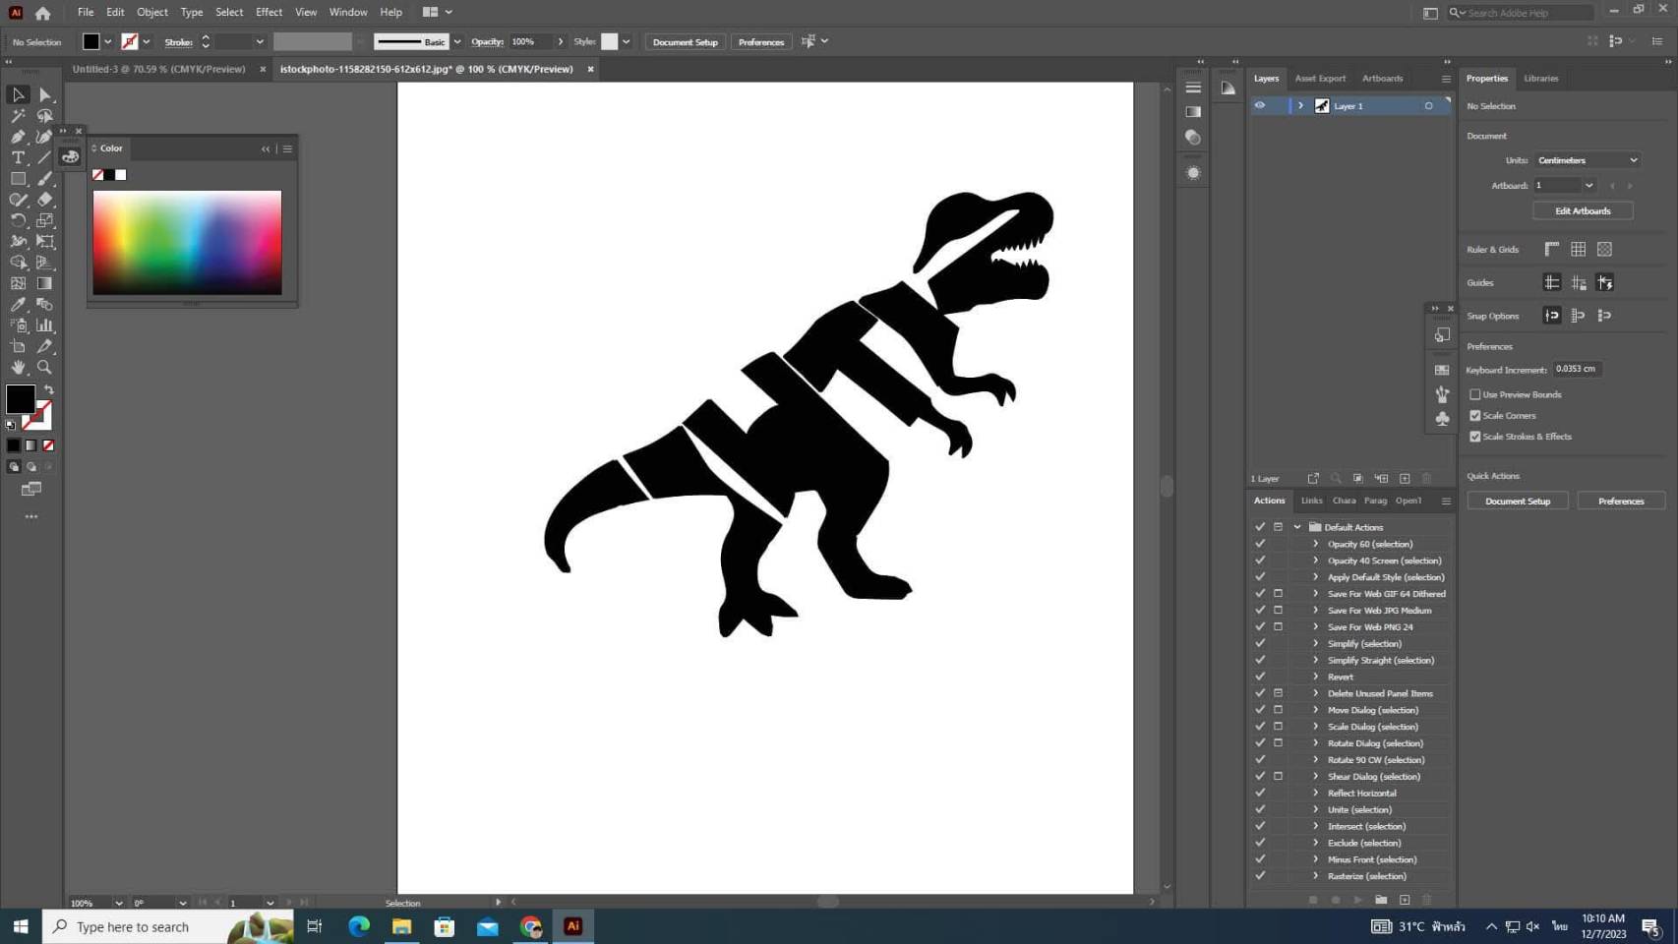This screenshot has height=944, width=1678.
Task: Uncheck Scale Corners option
Action: [1474, 415]
